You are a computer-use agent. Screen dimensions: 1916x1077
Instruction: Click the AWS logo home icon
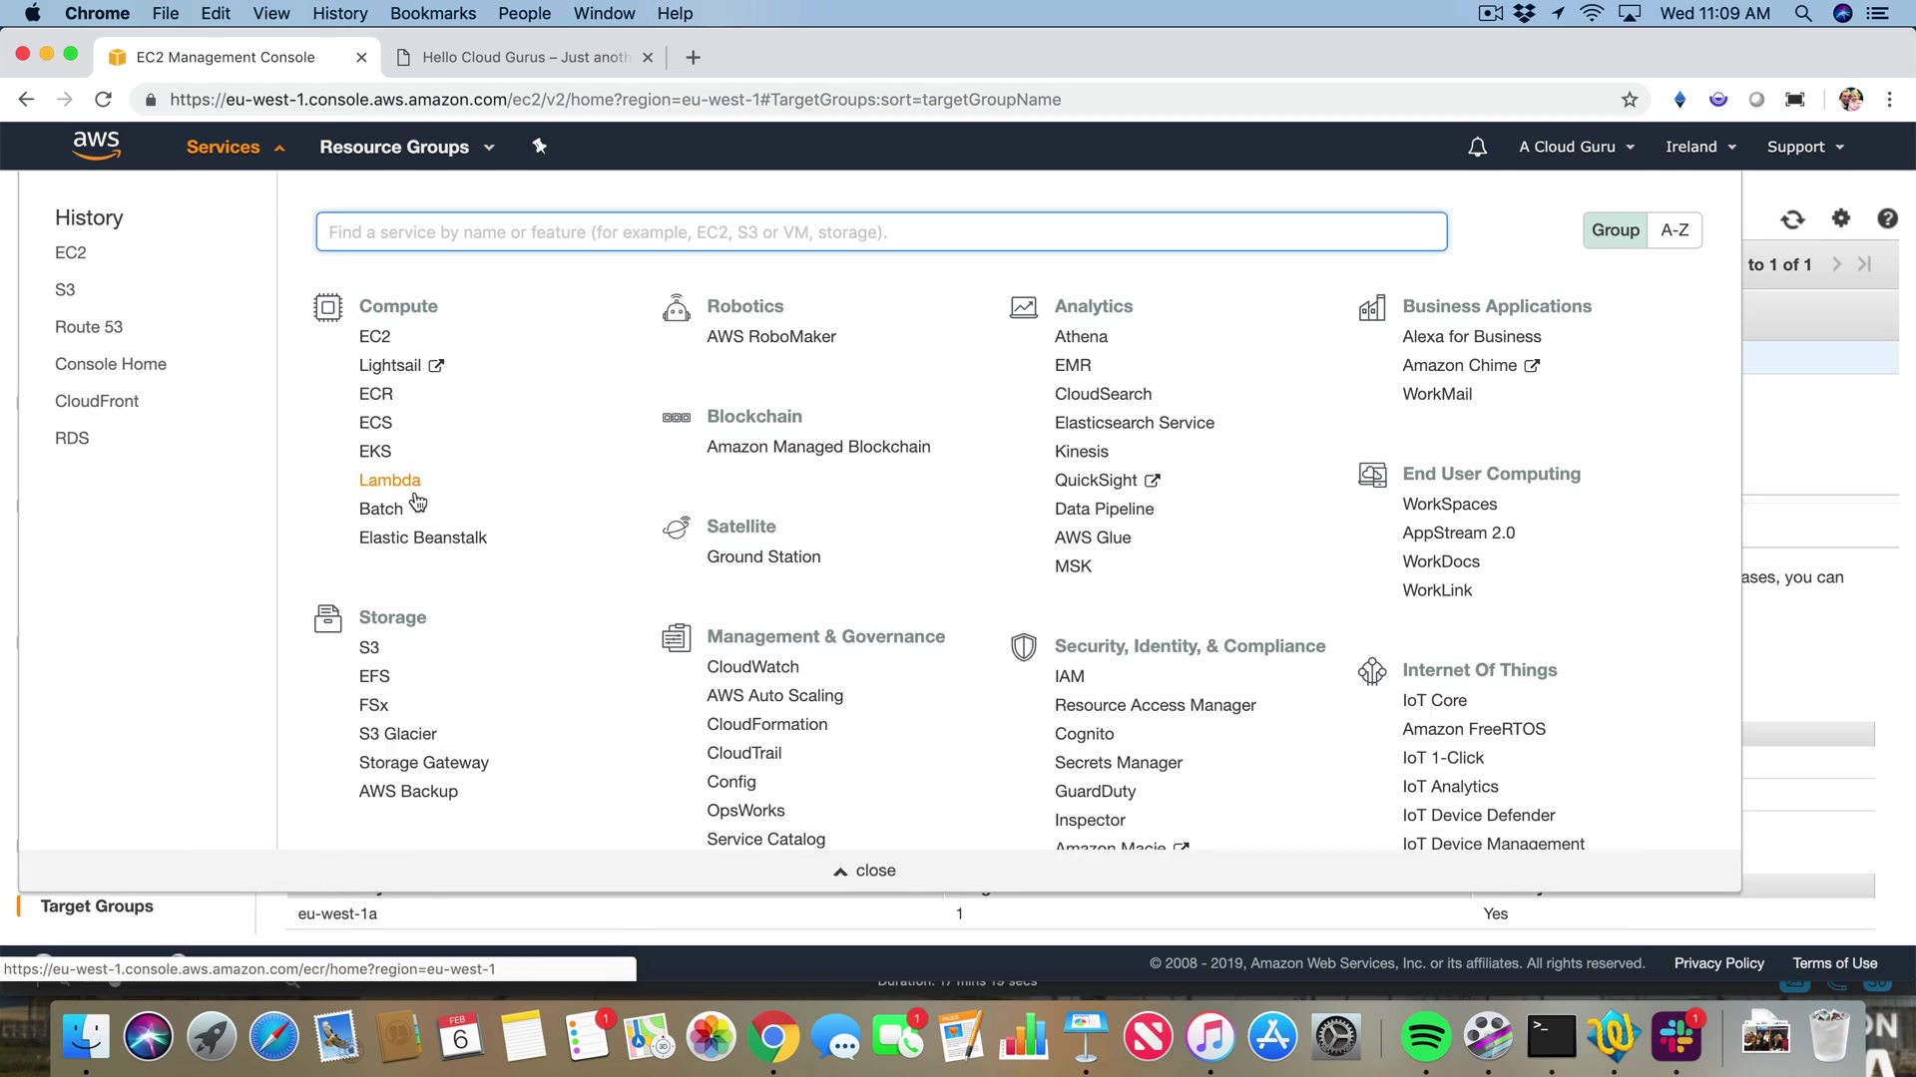coord(96,146)
